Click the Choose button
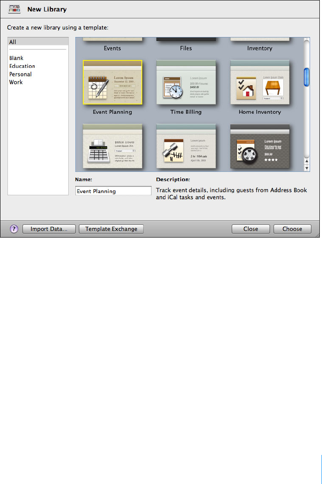Screen dimensions: 322x484 (x=292, y=229)
